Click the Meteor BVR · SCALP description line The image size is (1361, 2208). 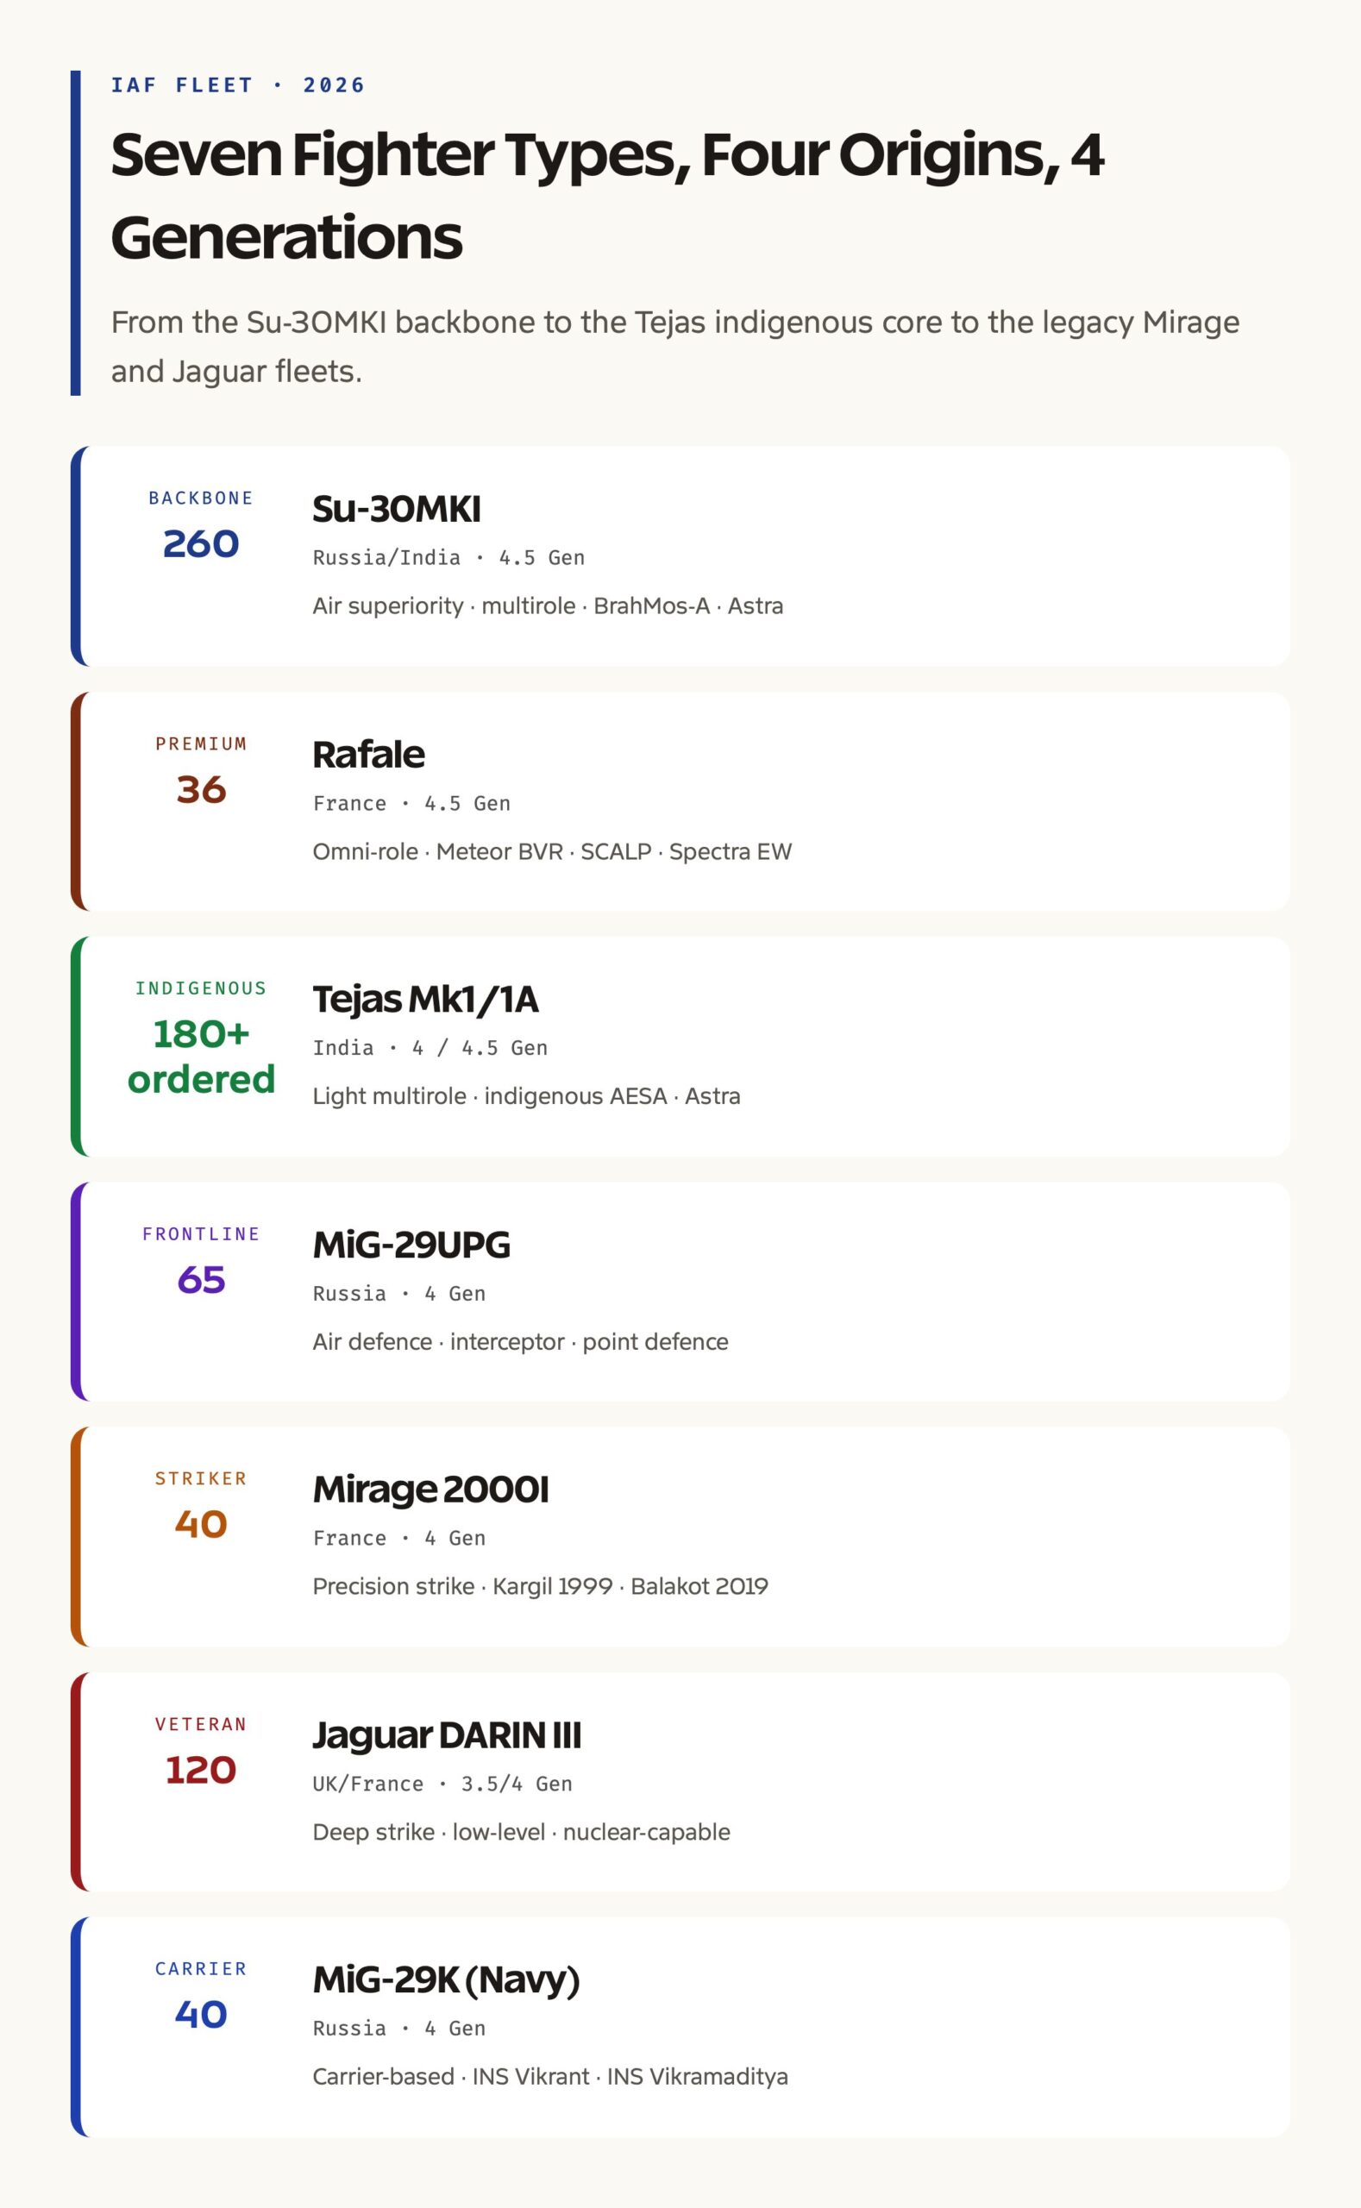point(552,851)
